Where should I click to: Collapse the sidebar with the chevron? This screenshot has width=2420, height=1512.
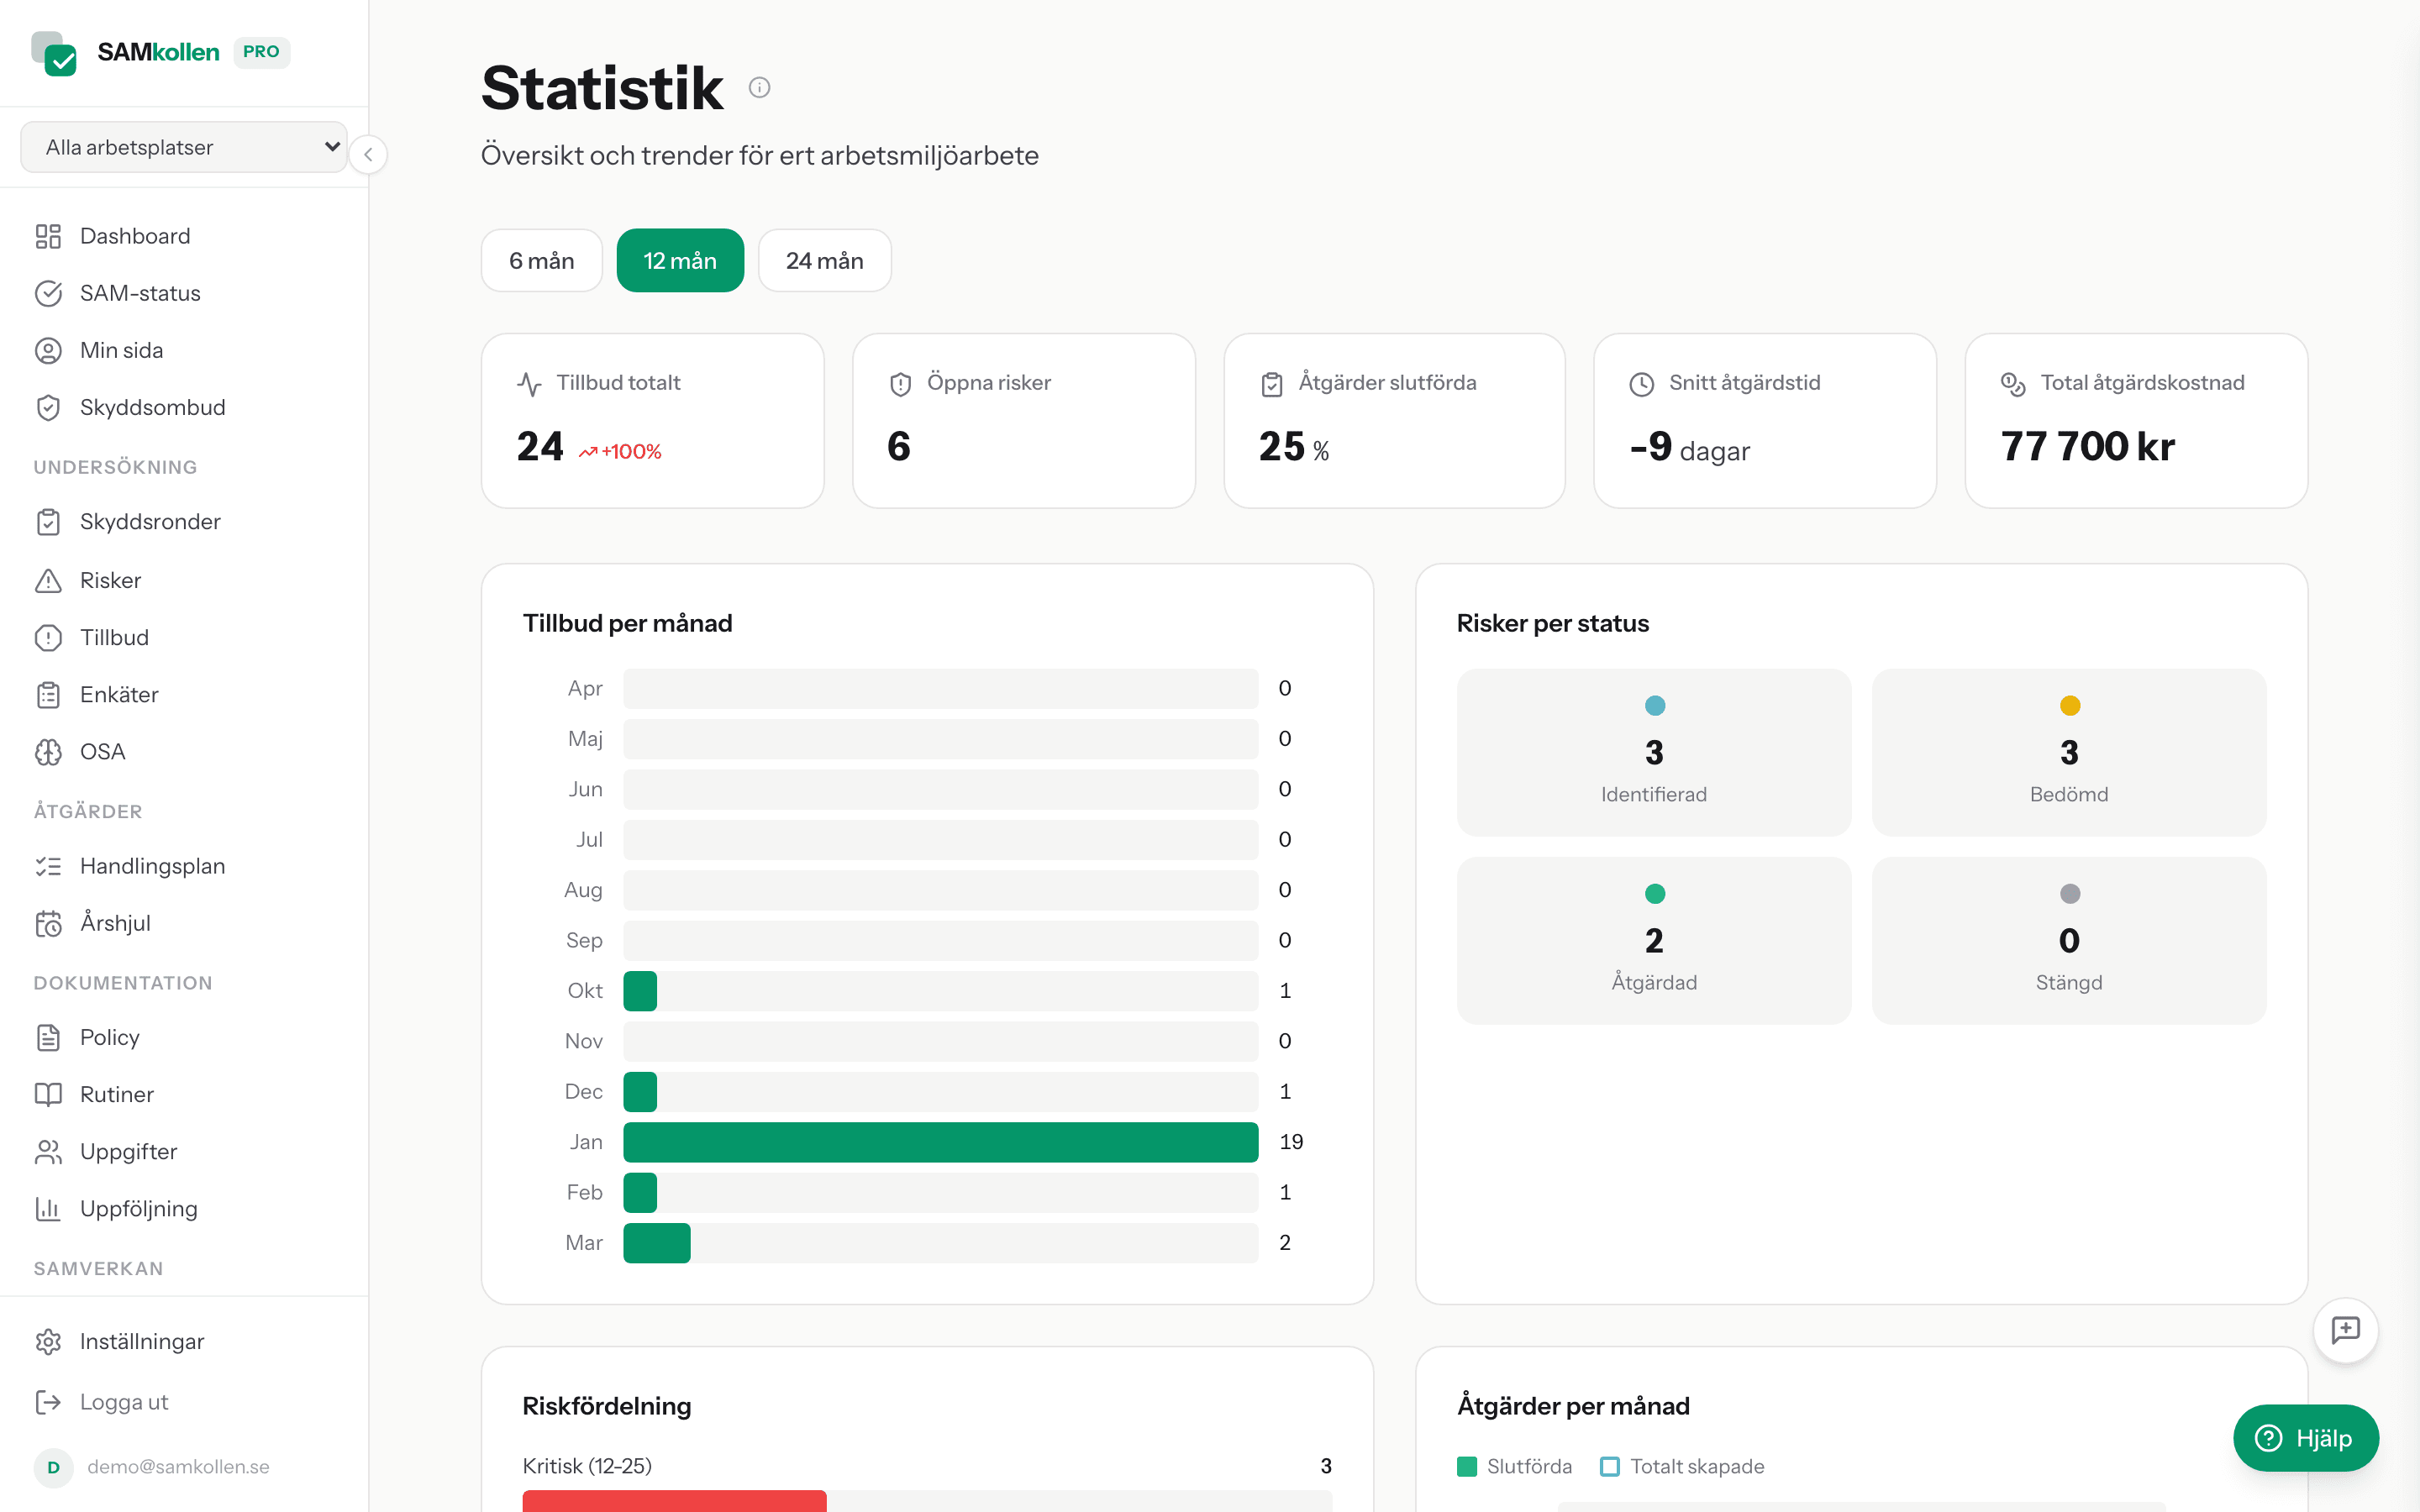point(369,154)
